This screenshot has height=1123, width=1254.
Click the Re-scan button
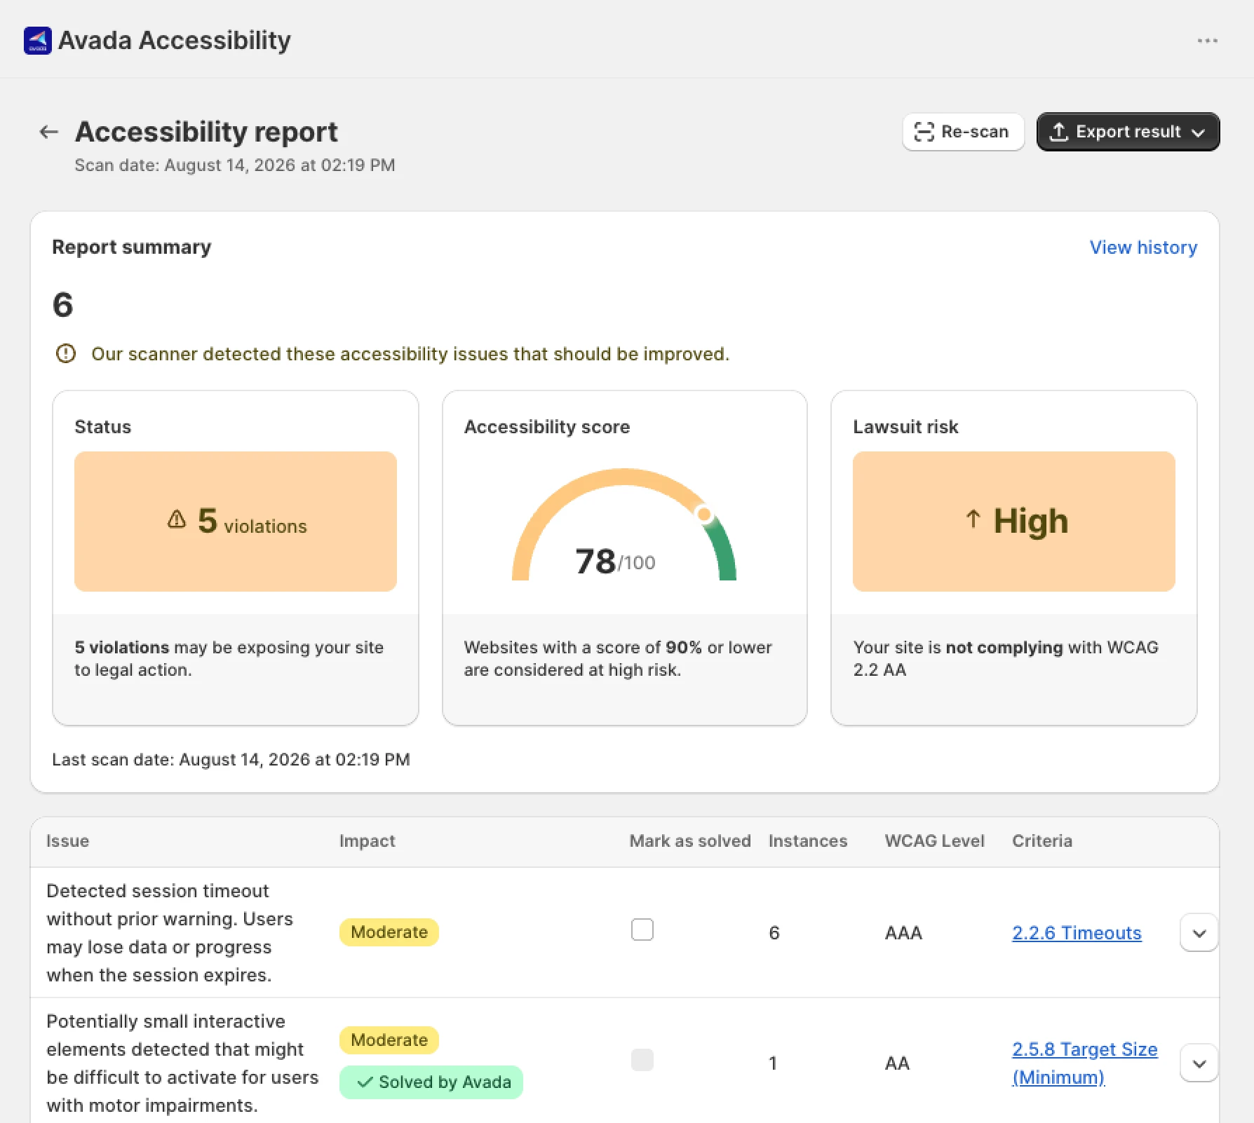click(963, 132)
